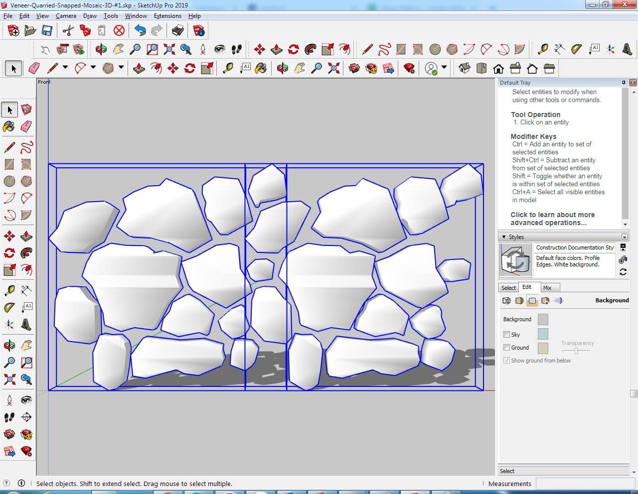This screenshot has height=494, width=638.
Task: Click the Save file icon in top toolbar
Action: pos(47,31)
